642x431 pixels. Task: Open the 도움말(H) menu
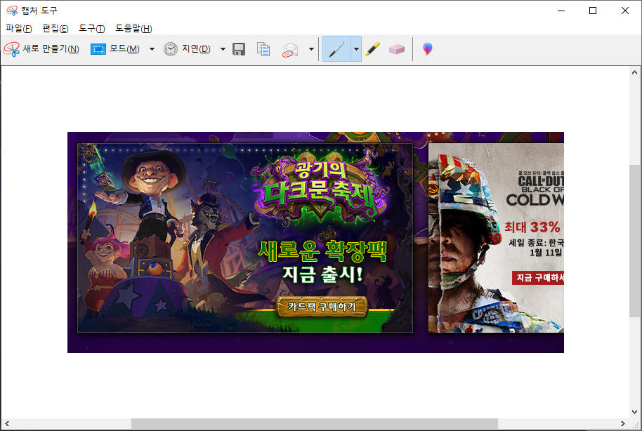click(x=133, y=28)
